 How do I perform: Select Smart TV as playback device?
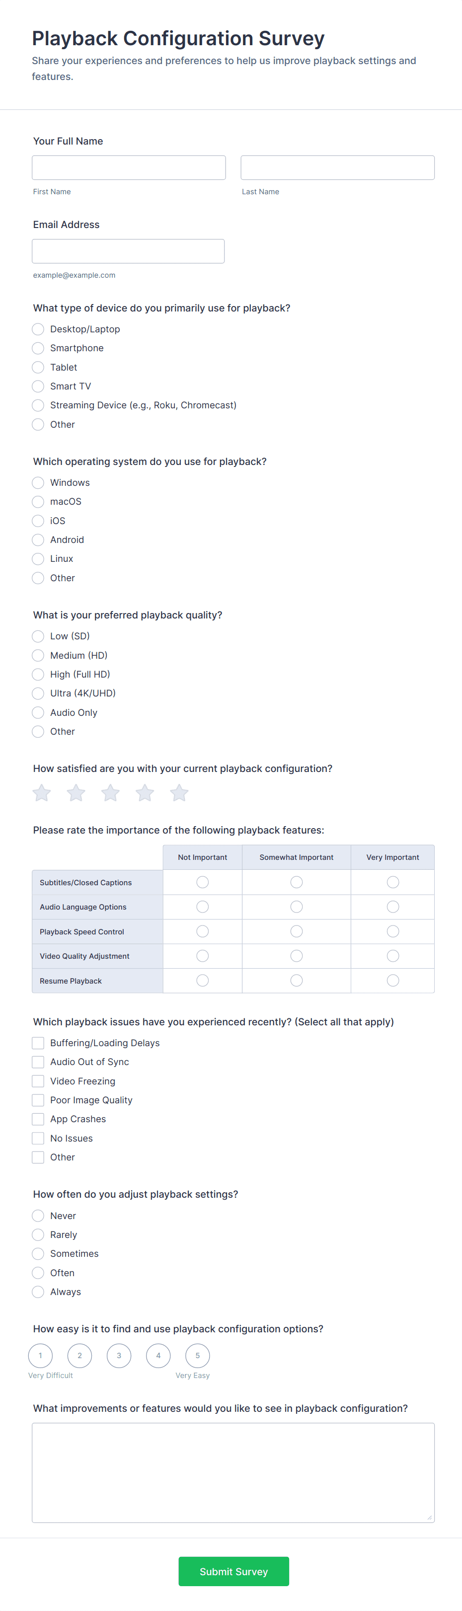pyautogui.click(x=38, y=386)
